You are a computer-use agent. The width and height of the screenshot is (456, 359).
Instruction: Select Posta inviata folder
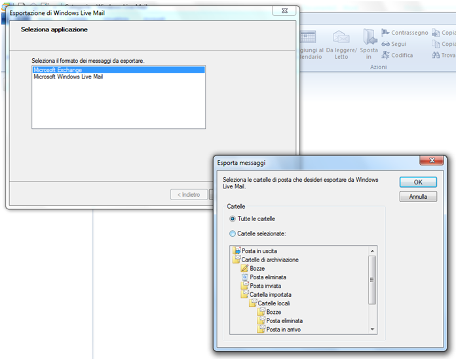coord(265,286)
